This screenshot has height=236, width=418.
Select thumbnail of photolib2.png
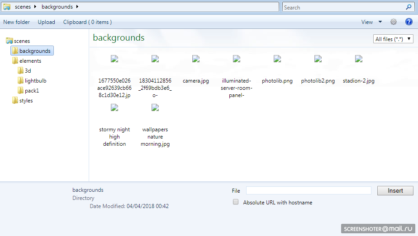pyautogui.click(x=318, y=59)
